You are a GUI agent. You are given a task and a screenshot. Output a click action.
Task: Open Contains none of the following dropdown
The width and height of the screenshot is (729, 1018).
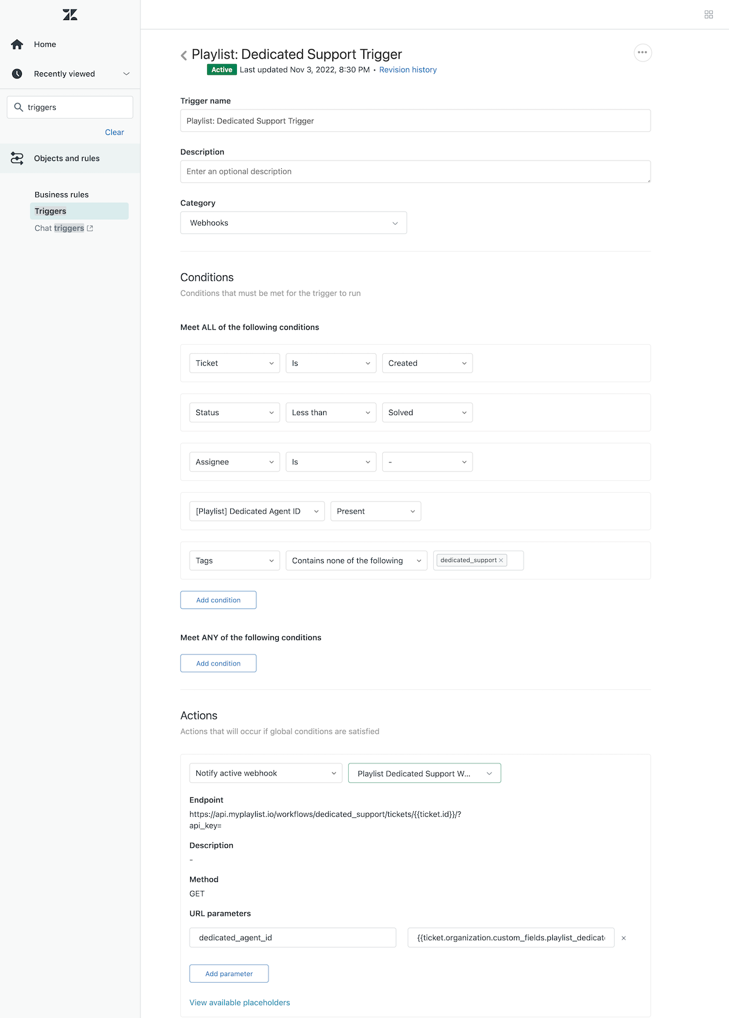pos(357,560)
